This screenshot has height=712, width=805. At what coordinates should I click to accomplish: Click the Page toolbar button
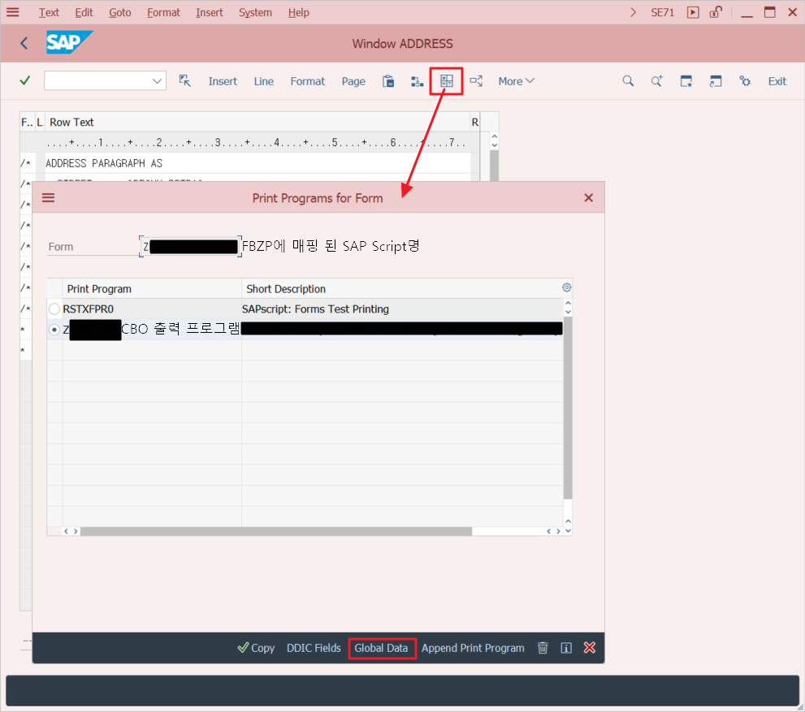coord(353,81)
